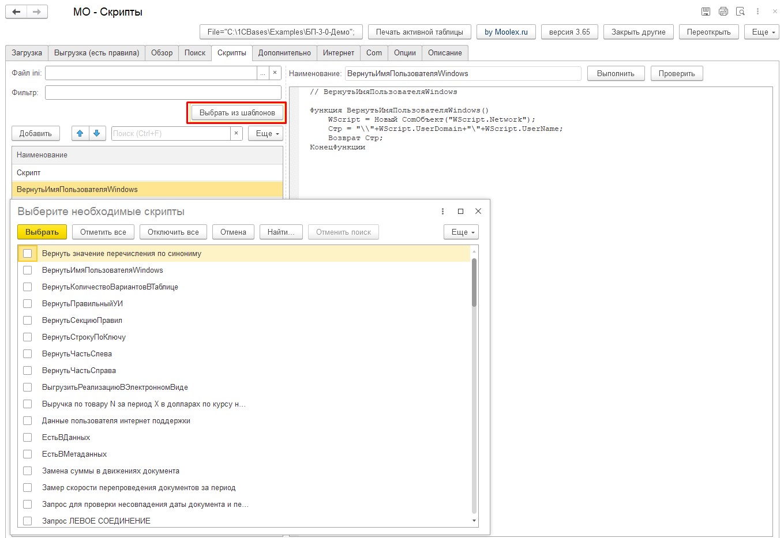Click Отметить все button
Screen dimensions: 784x538
point(103,232)
